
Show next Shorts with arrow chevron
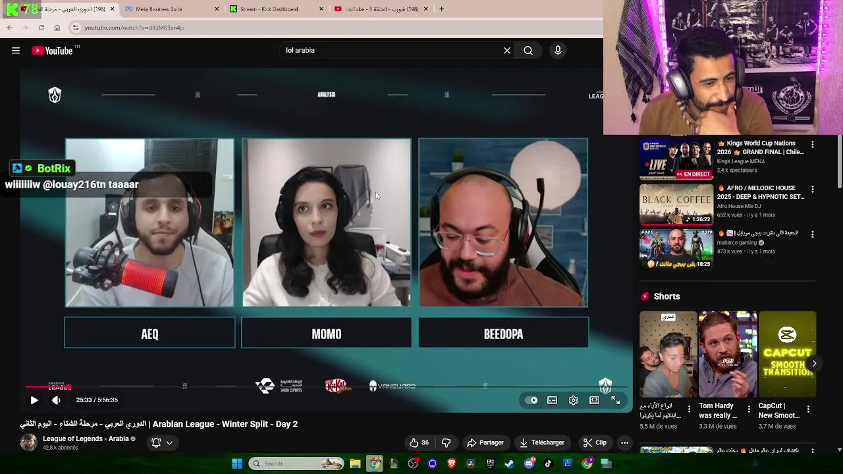tap(814, 363)
